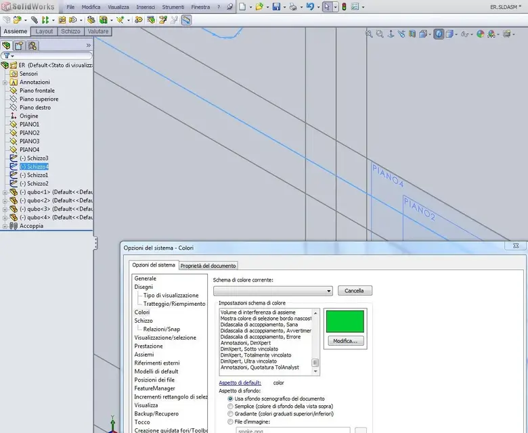Viewport: 528px width, 433px height.
Task: Click the Show Hidden Components icon
Action: (x=91, y=20)
